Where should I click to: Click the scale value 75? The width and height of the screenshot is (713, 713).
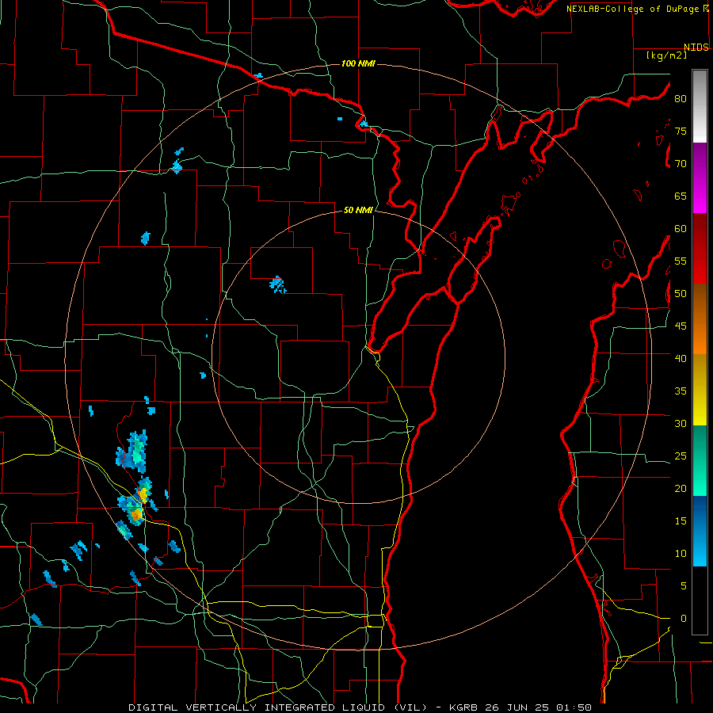click(x=681, y=131)
